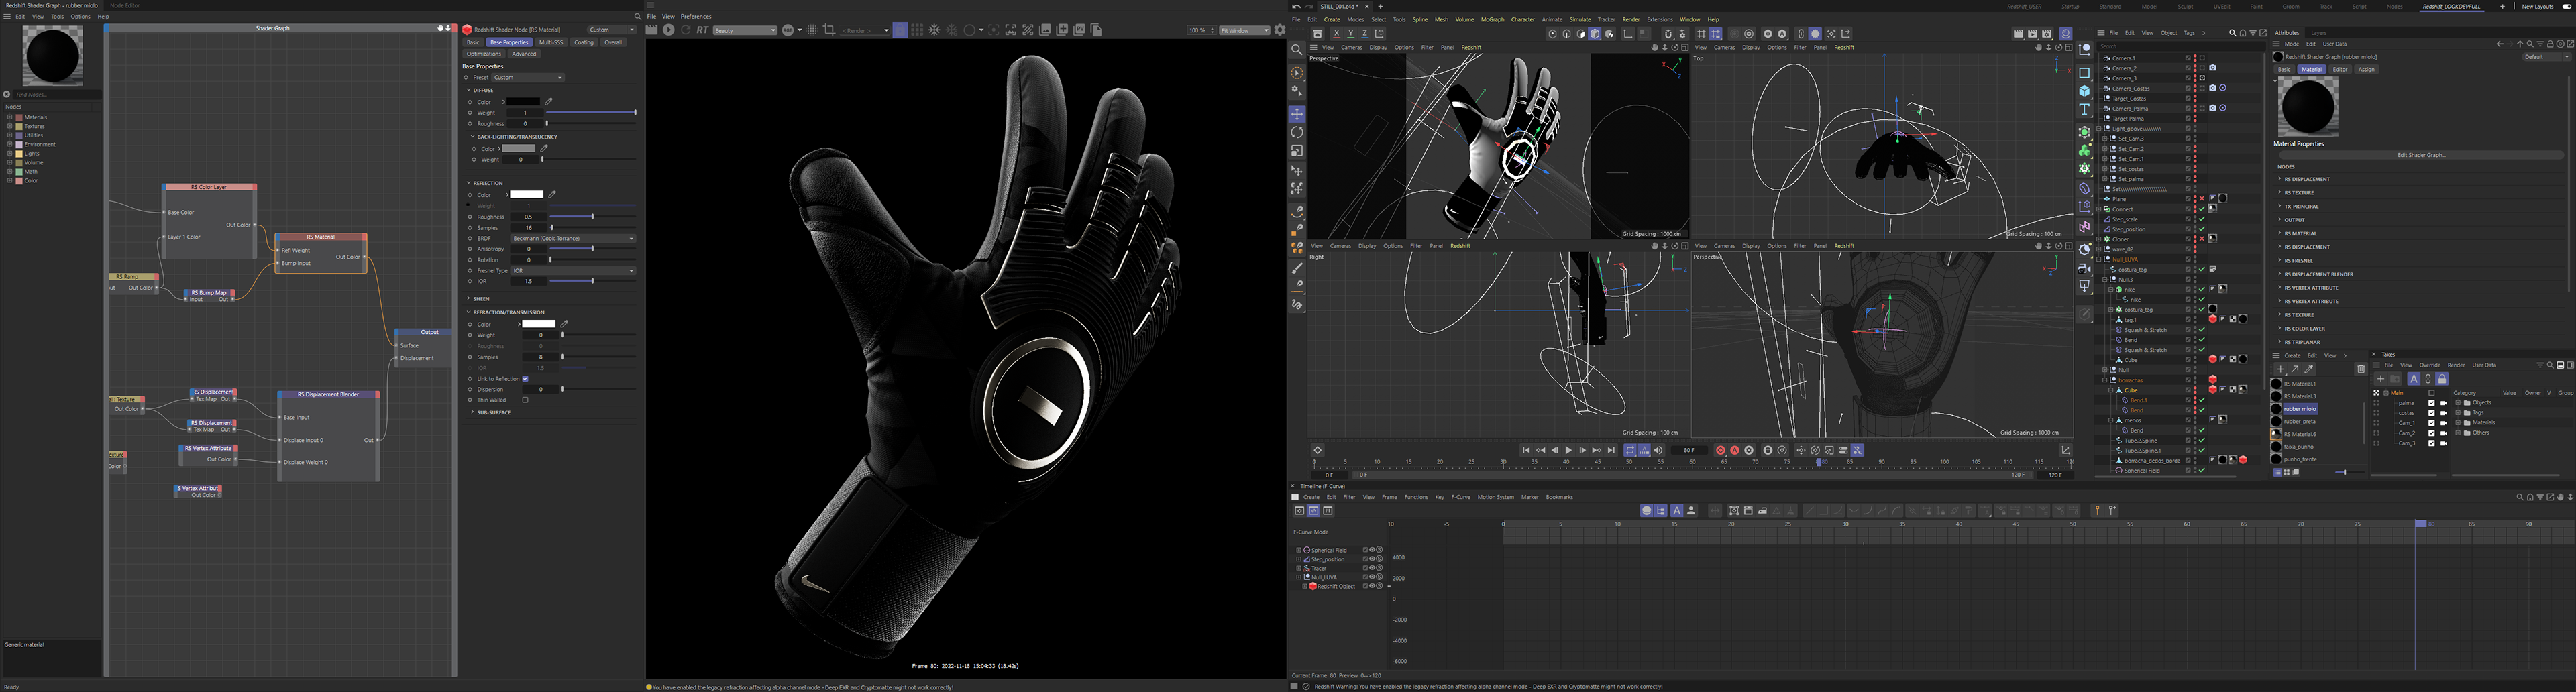Toggle checkbox for costas take
This screenshot has width=2576, height=692.
click(x=2432, y=413)
